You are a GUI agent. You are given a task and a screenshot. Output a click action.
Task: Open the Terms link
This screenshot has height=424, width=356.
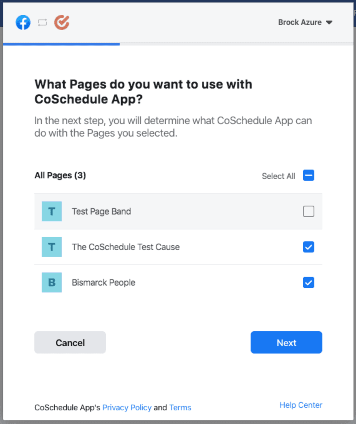coord(180,407)
